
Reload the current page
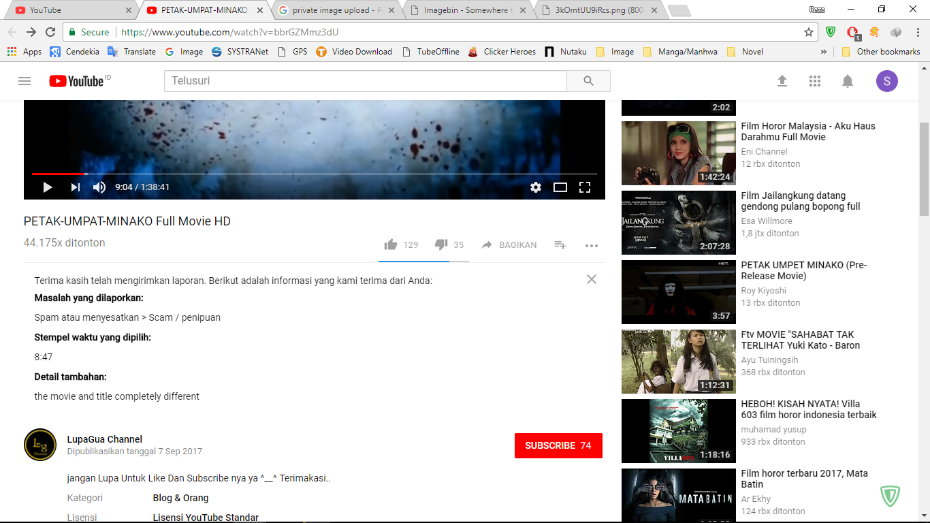pos(50,32)
